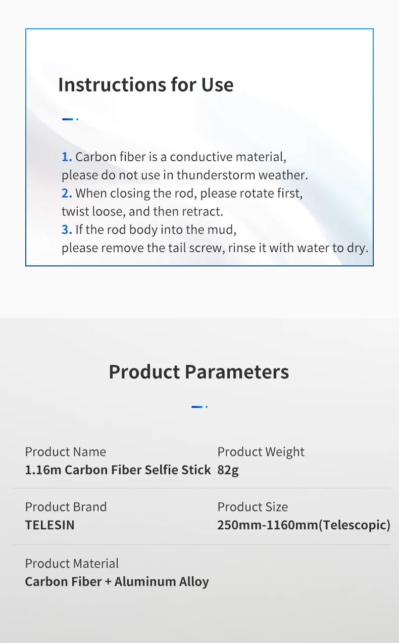Viewport: 399px width, 643px height.
Task: Select the 1.16m Carbon Fiber Selfie Stick text
Action: point(118,470)
